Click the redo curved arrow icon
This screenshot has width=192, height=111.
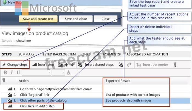click(129, 65)
